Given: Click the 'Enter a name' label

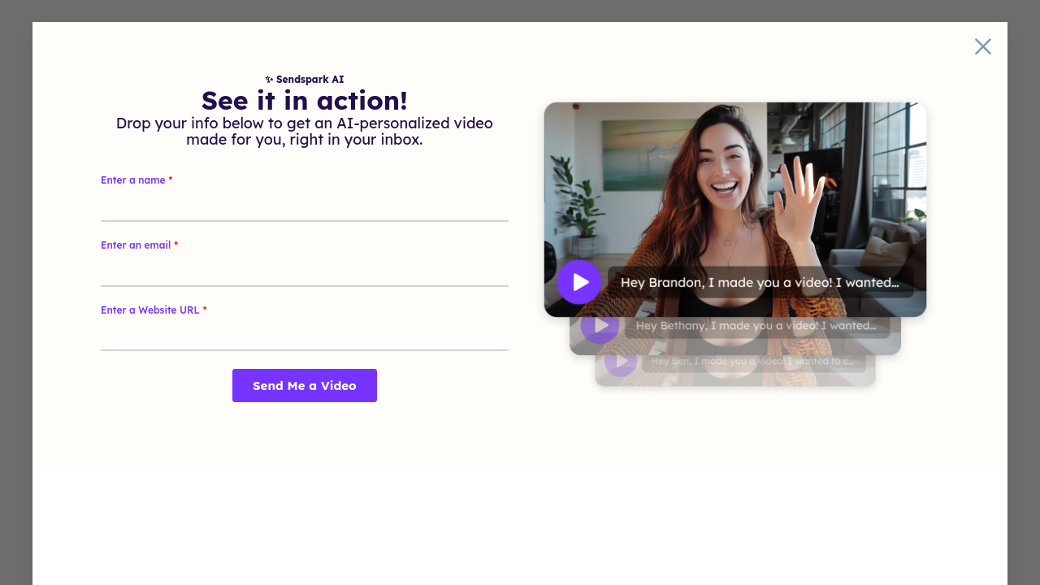Looking at the screenshot, I should (x=132, y=180).
